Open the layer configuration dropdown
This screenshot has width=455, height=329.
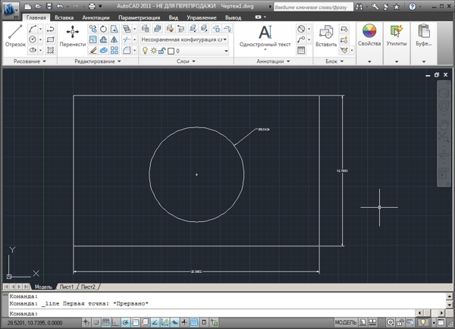[x=182, y=38]
